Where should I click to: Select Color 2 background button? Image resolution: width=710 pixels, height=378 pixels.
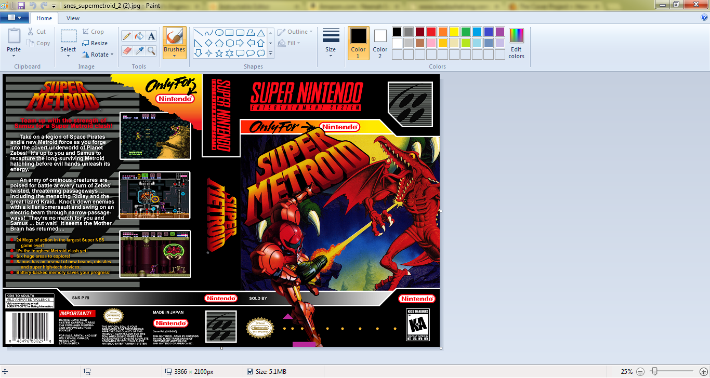(x=380, y=43)
